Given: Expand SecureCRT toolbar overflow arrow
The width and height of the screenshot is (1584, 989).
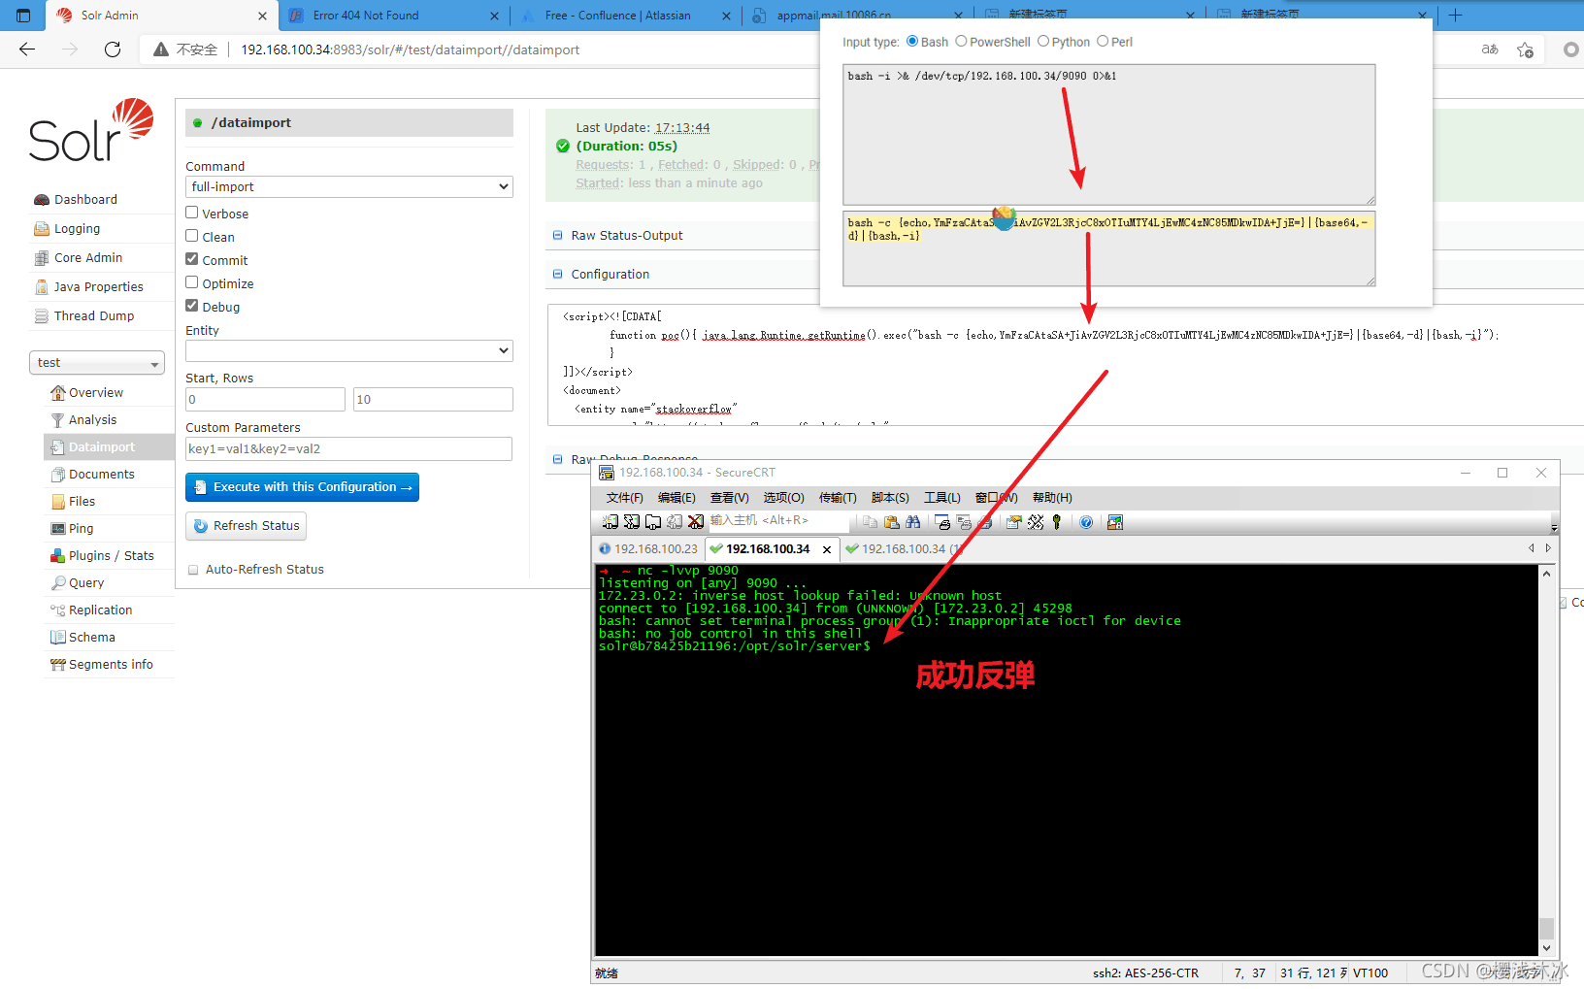Looking at the screenshot, I should 1554,528.
